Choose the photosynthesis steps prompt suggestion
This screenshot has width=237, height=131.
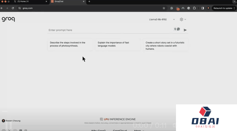(70, 44)
